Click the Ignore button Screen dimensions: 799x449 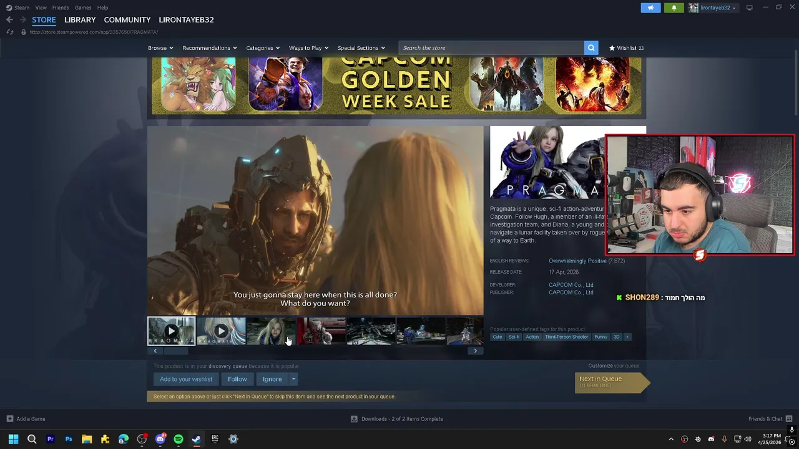tap(272, 379)
